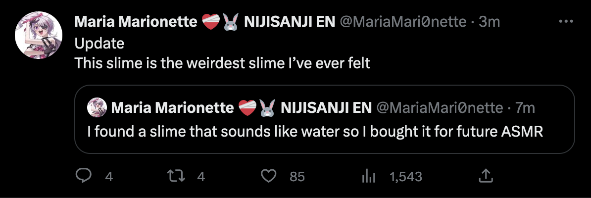Screen dimensions: 591x198
Task: Click the small avatar in the quoted tweet
Action: click(98, 107)
